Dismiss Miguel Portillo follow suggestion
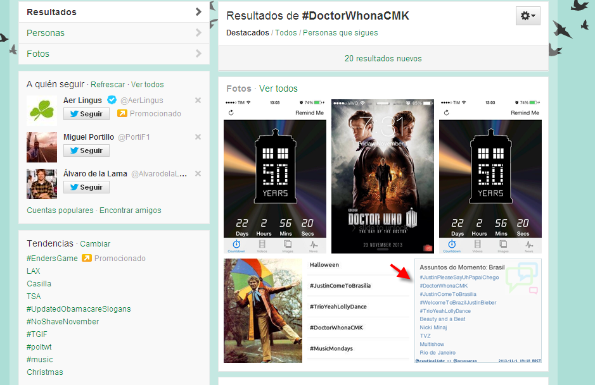This screenshot has width=595, height=385. (198, 137)
